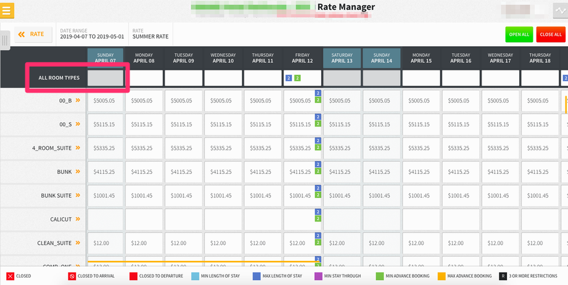Expand the 4_ROOM_SUITE room type
The height and width of the screenshot is (285, 568).
click(x=78, y=148)
